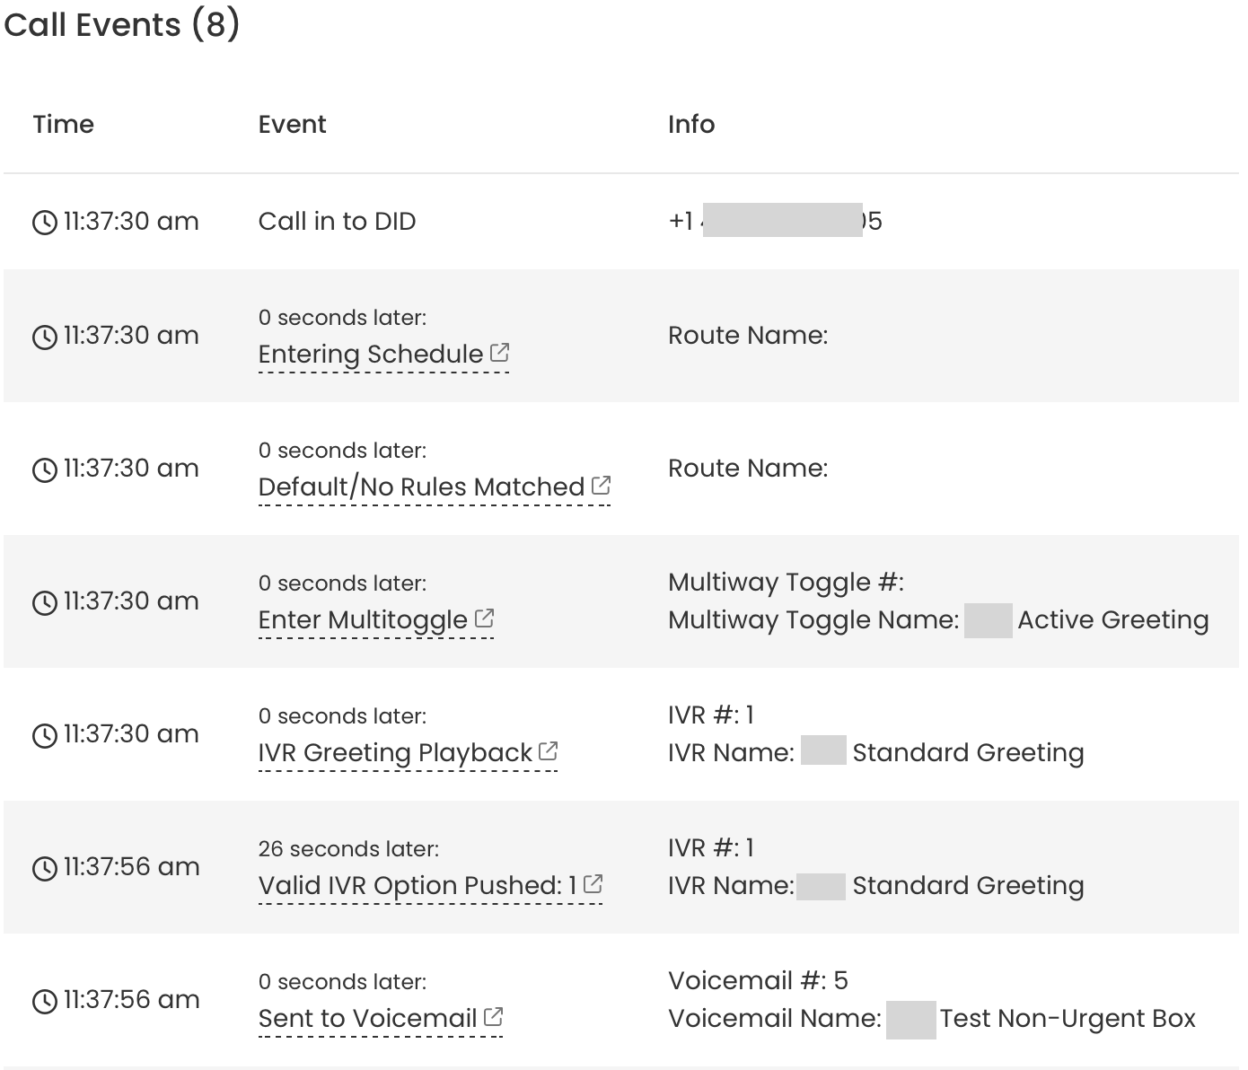Click the Time column header

click(x=63, y=124)
